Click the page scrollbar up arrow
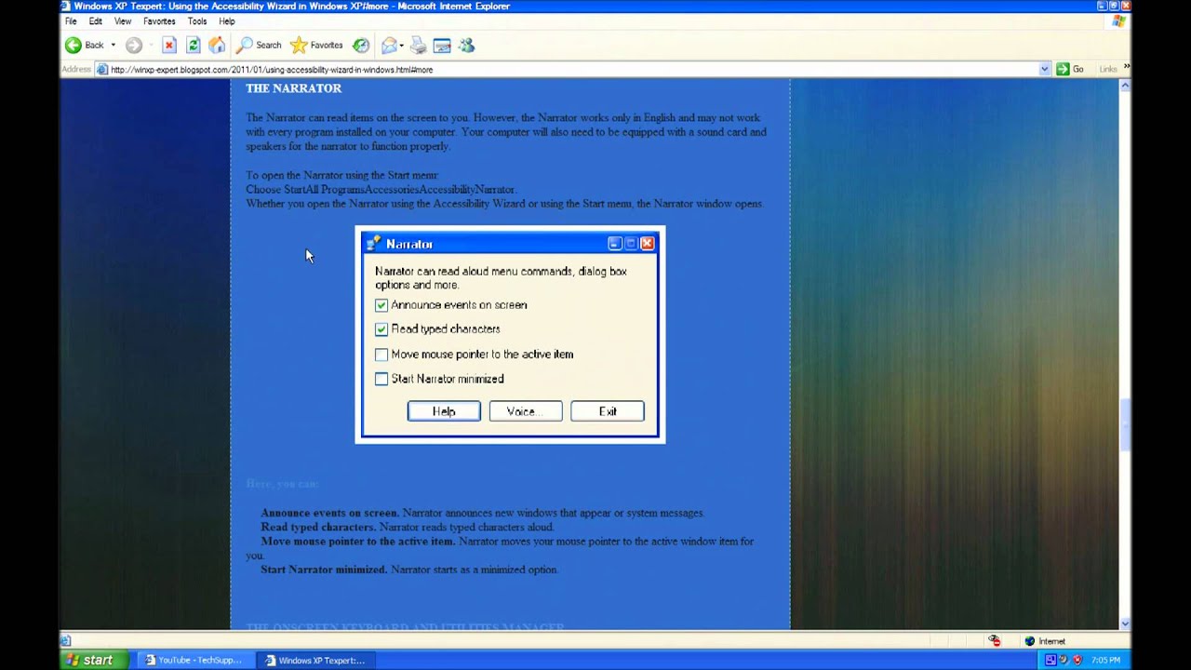This screenshot has width=1191, height=670. 1125,86
